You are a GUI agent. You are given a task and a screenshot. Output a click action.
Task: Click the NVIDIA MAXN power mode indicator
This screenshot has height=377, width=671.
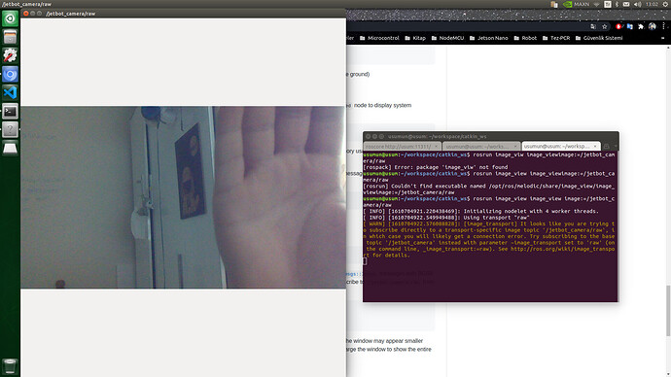point(576,4)
